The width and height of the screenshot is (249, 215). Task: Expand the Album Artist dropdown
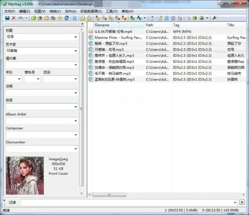[x=76, y=121]
